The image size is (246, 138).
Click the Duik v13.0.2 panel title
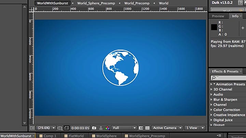tap(222, 3)
